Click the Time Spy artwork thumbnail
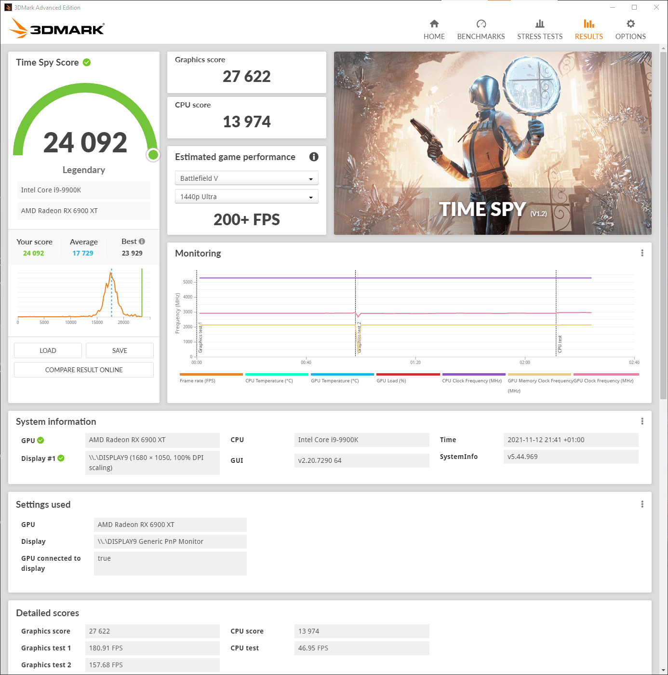The image size is (668, 675). (493, 143)
